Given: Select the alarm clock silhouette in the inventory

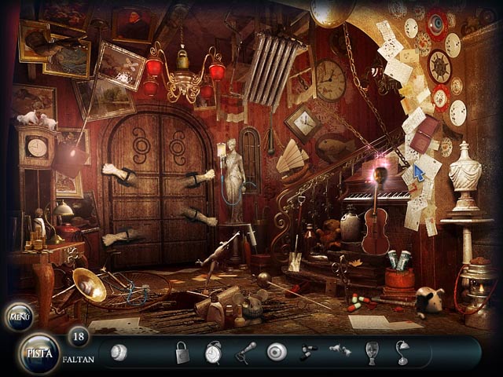Looking at the screenshot, I should pyautogui.click(x=213, y=353).
